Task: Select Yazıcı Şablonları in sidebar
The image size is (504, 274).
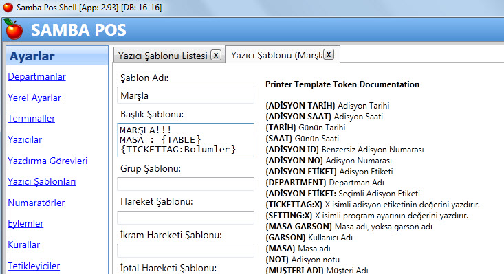Action: tap(42, 181)
